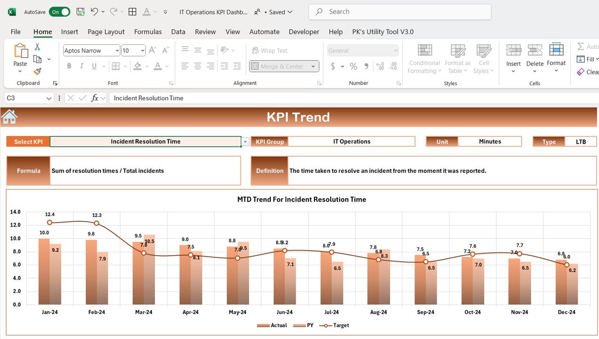Switch to the Formulas tab
Viewport: 599px width, 339px height.
pos(148,32)
